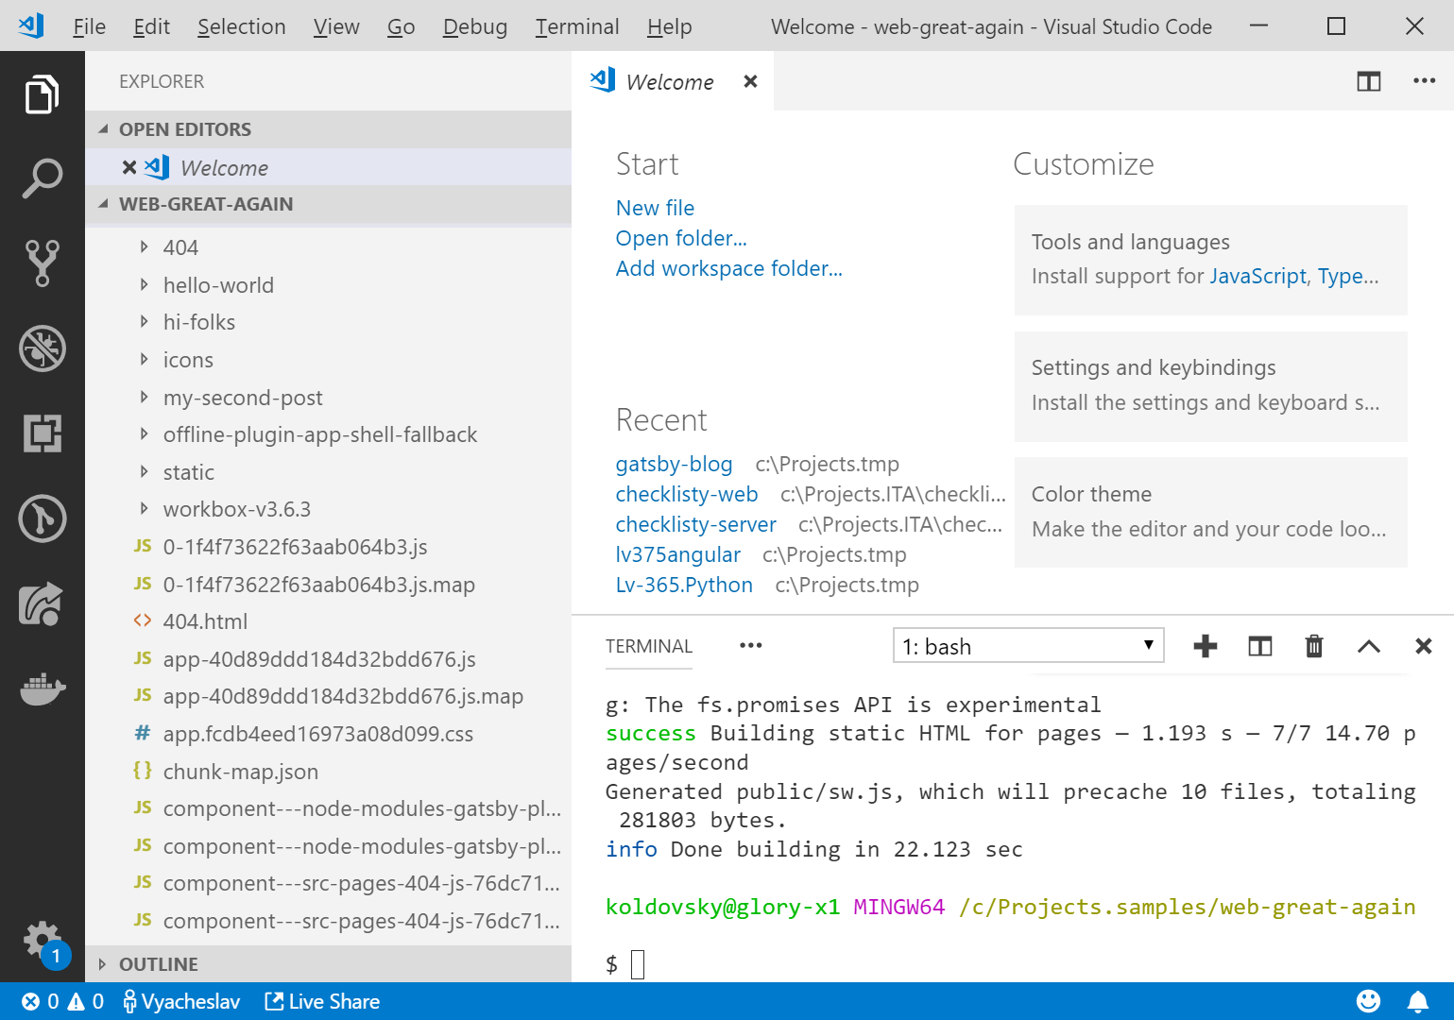This screenshot has height=1020, width=1454.
Task: Open notifications bell icon
Action: click(1418, 1001)
